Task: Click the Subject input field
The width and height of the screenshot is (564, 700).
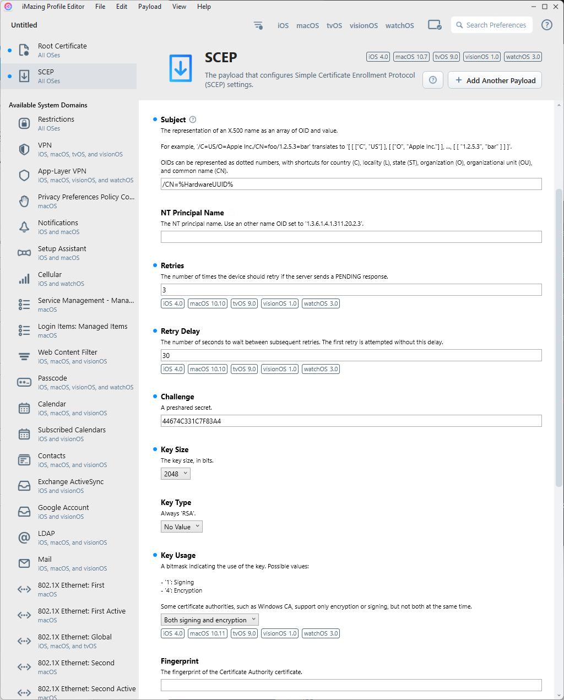Action: tap(351, 184)
